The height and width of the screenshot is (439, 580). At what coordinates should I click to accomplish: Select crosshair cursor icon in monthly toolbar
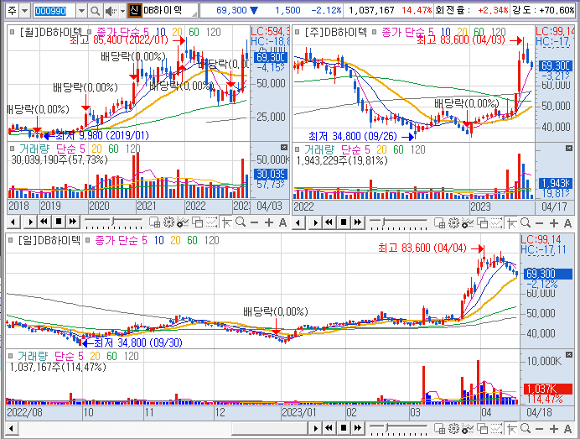[x=226, y=222]
